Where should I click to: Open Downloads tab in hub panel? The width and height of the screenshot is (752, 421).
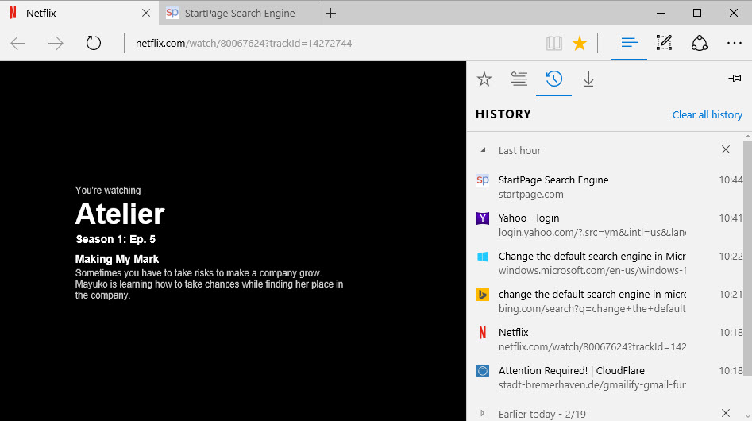[588, 79]
